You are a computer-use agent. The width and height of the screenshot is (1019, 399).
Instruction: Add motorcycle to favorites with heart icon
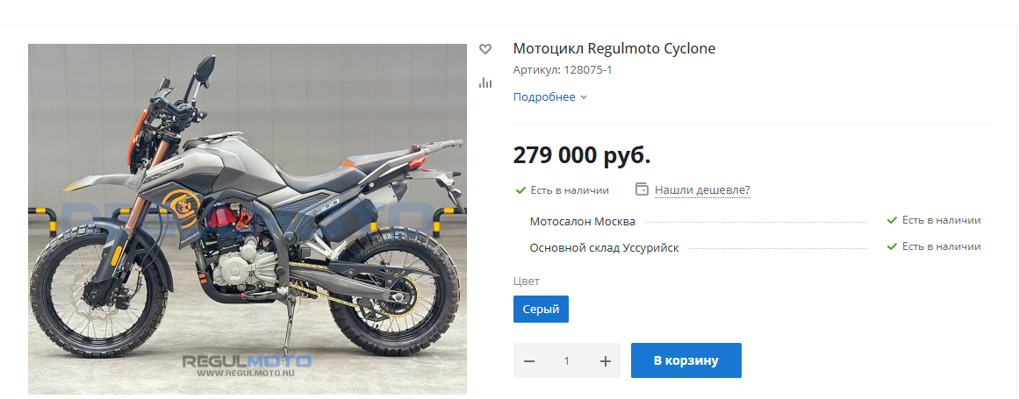coord(484,48)
